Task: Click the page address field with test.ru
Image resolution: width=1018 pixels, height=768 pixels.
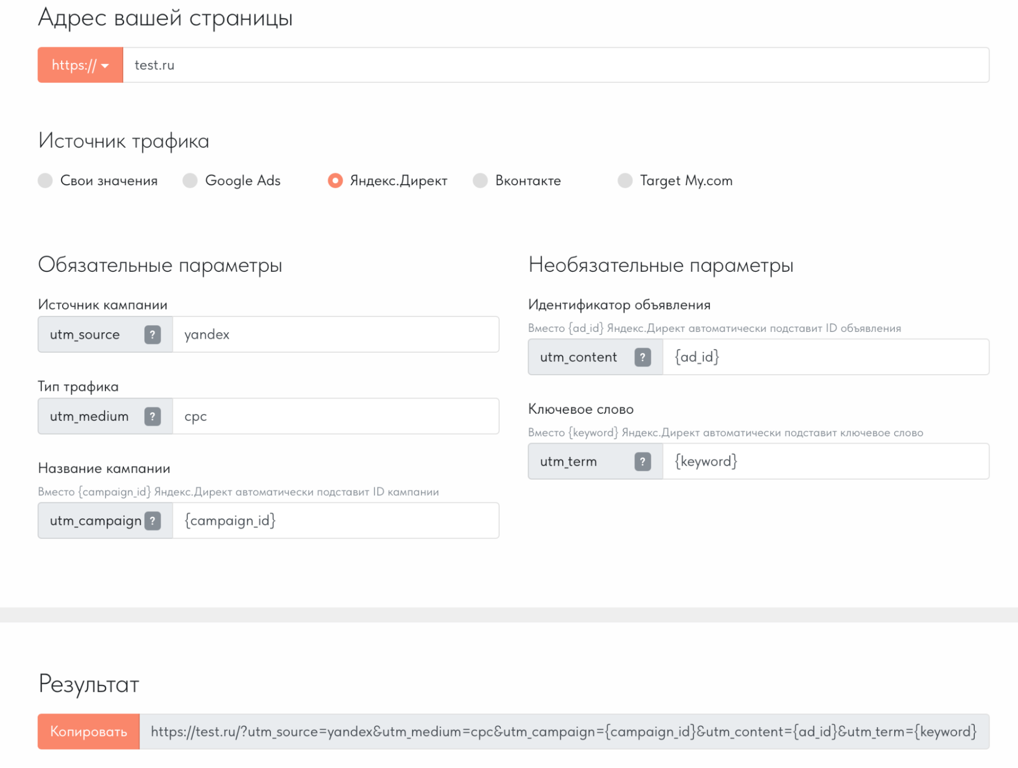Action: [x=555, y=65]
